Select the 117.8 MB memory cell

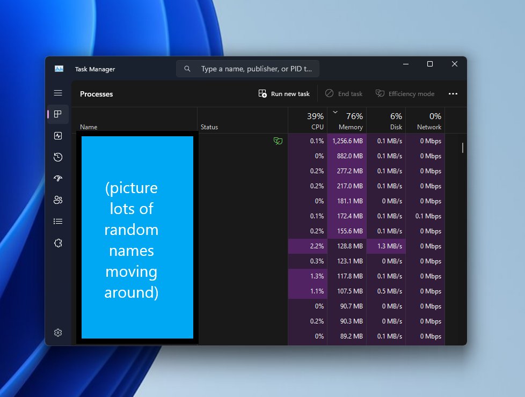[347, 276]
